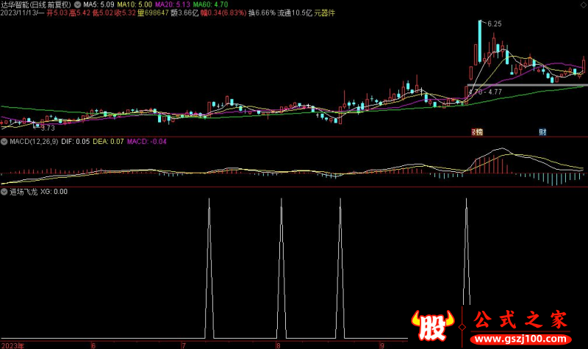Click the XG: 0.00 value
588x349 pixels.
(x=54, y=192)
